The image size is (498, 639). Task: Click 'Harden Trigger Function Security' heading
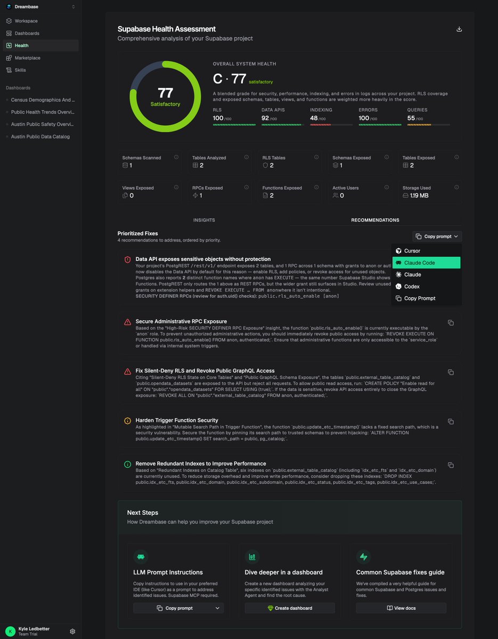click(177, 421)
